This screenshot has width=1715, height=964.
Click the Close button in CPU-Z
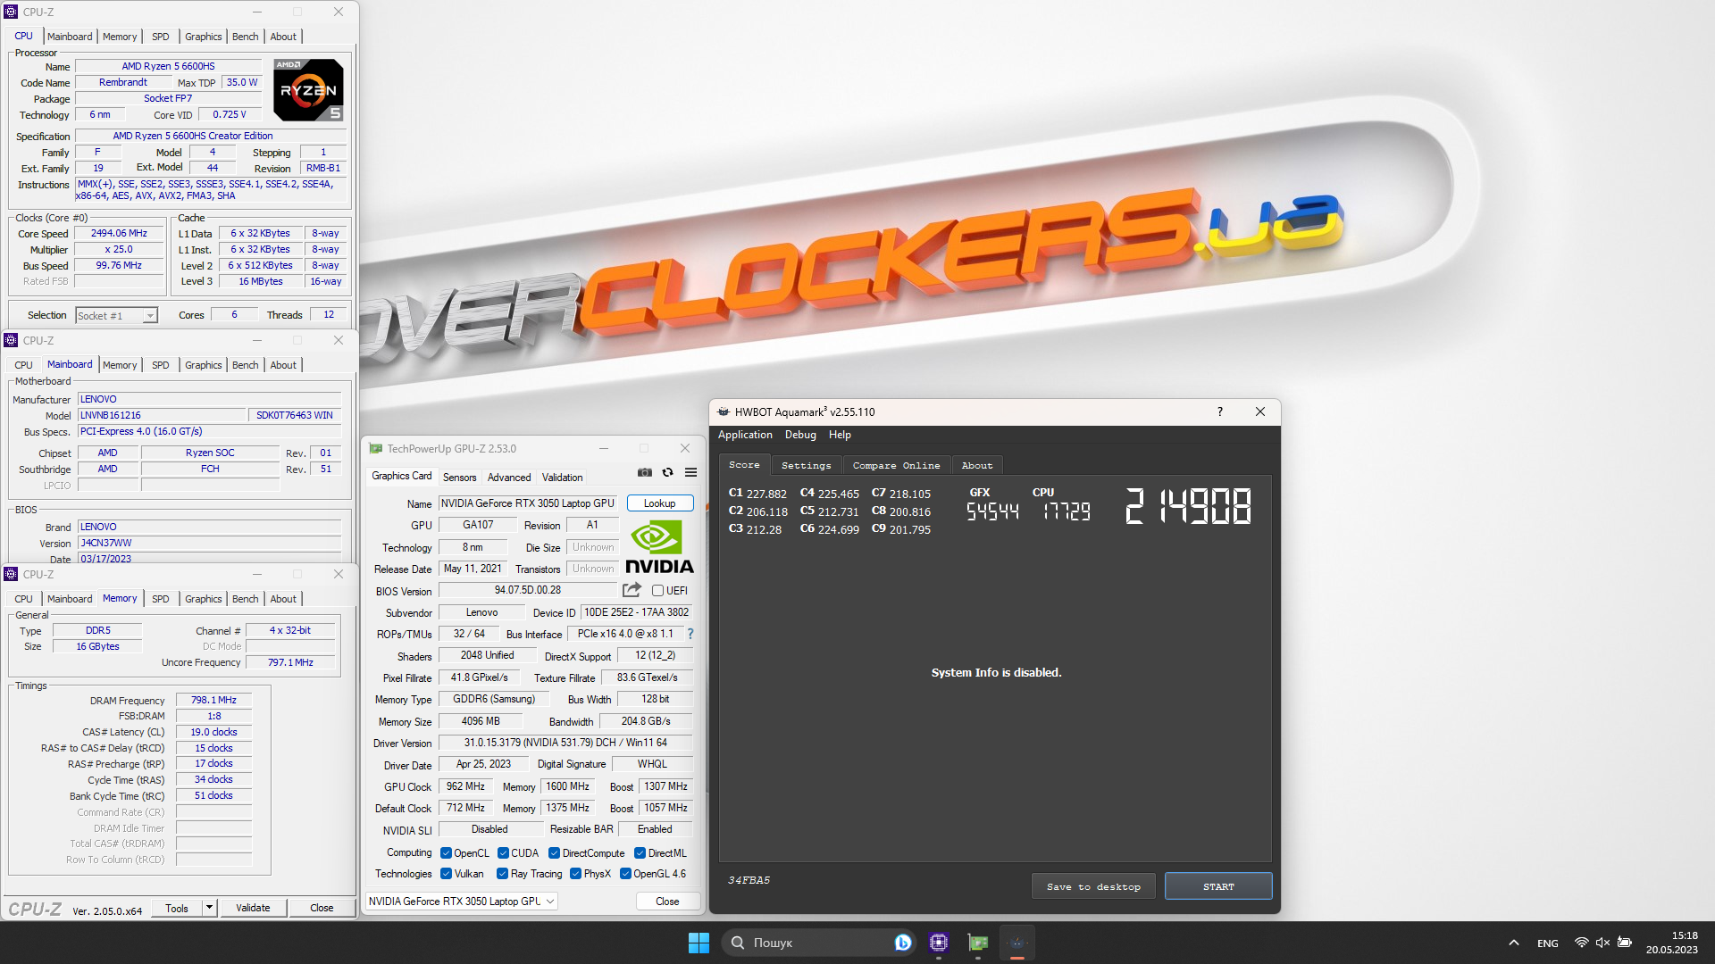point(322,908)
